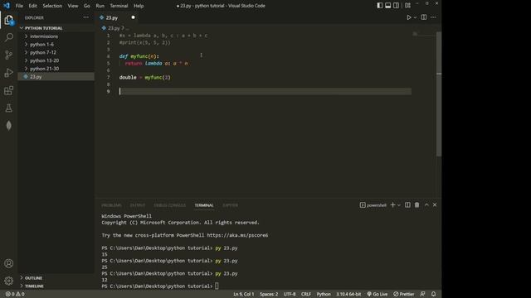Expand the intermissions folder

pos(44,36)
